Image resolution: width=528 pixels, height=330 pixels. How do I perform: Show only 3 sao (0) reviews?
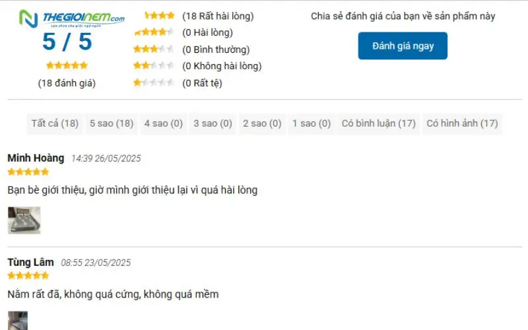(213, 123)
